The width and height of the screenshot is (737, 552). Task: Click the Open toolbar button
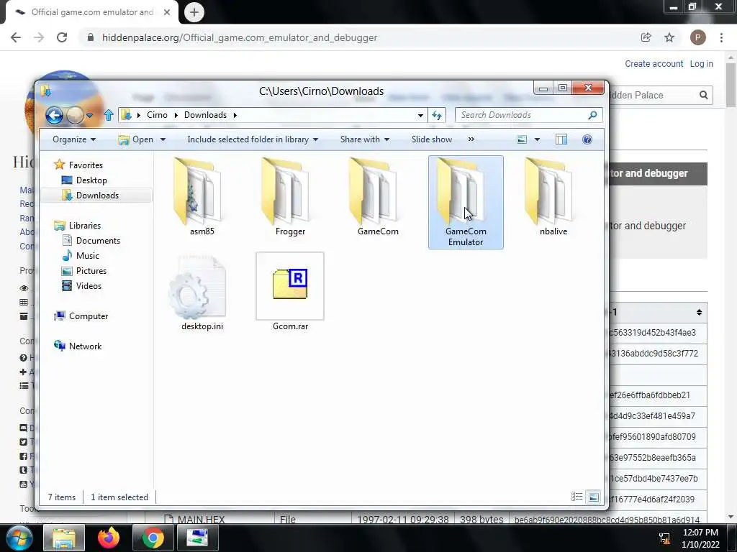coord(135,139)
